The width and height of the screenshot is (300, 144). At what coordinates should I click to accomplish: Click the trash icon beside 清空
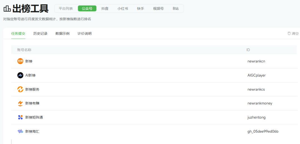[289, 33]
